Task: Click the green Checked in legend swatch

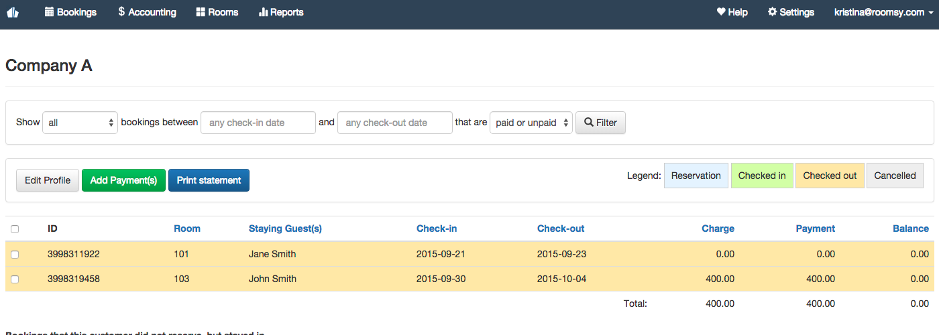Action: 762,176
